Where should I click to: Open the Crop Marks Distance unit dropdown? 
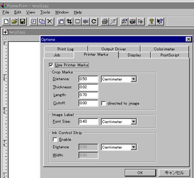[133, 79]
